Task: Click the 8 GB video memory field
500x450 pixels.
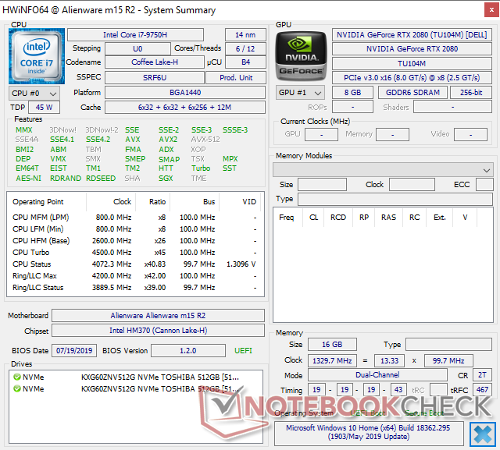Action: (x=352, y=93)
